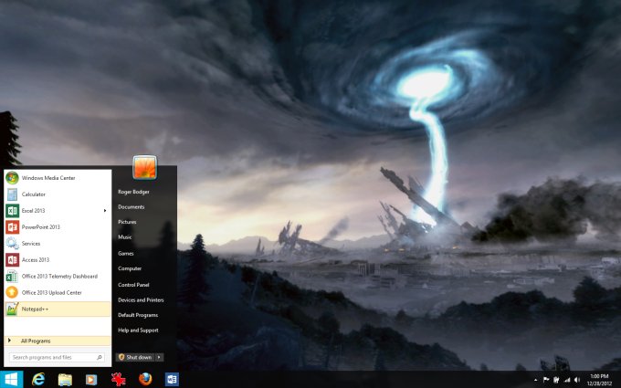Viewport: 621px width, 388px height.
Task: Open Music from the Start menu
Action: [125, 236]
